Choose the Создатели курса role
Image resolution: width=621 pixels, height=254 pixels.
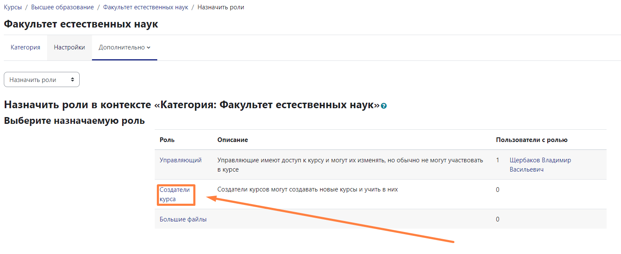point(174,194)
